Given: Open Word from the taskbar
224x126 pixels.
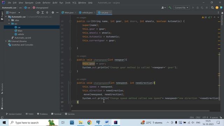Looking at the screenshot, I should pos(107,122).
